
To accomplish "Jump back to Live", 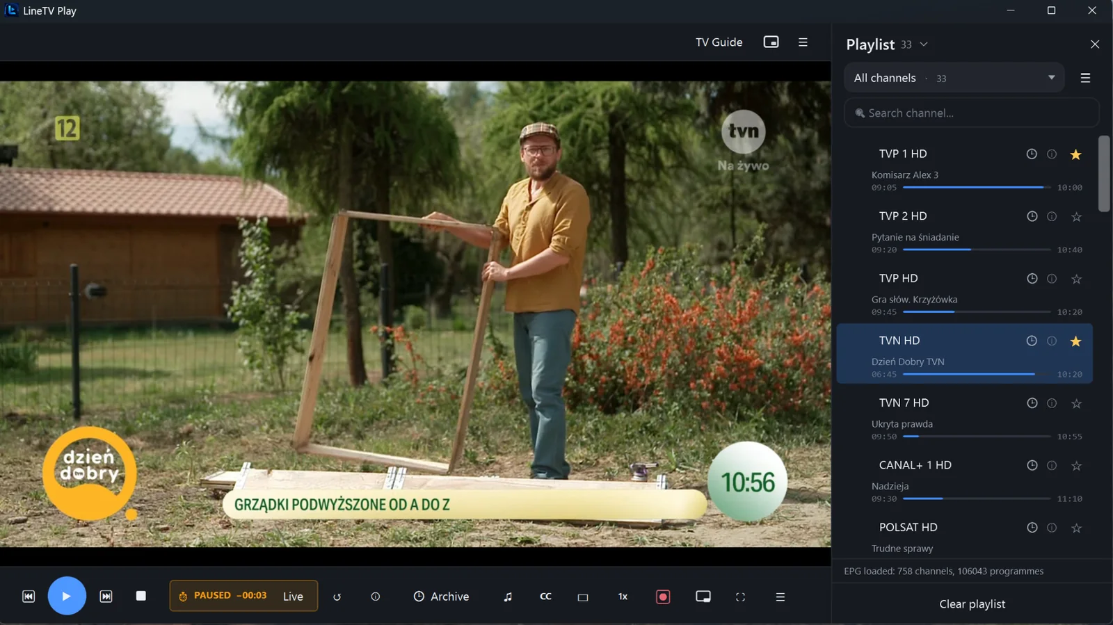I will pos(293,596).
